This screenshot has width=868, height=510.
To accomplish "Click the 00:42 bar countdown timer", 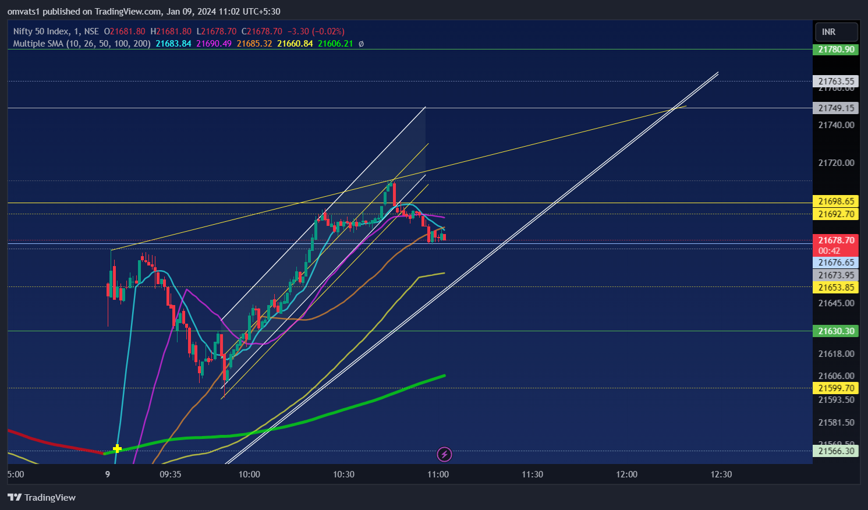I will (x=829, y=251).
